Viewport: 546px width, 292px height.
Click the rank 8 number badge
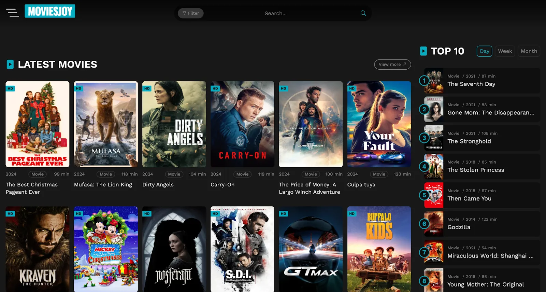click(424, 281)
